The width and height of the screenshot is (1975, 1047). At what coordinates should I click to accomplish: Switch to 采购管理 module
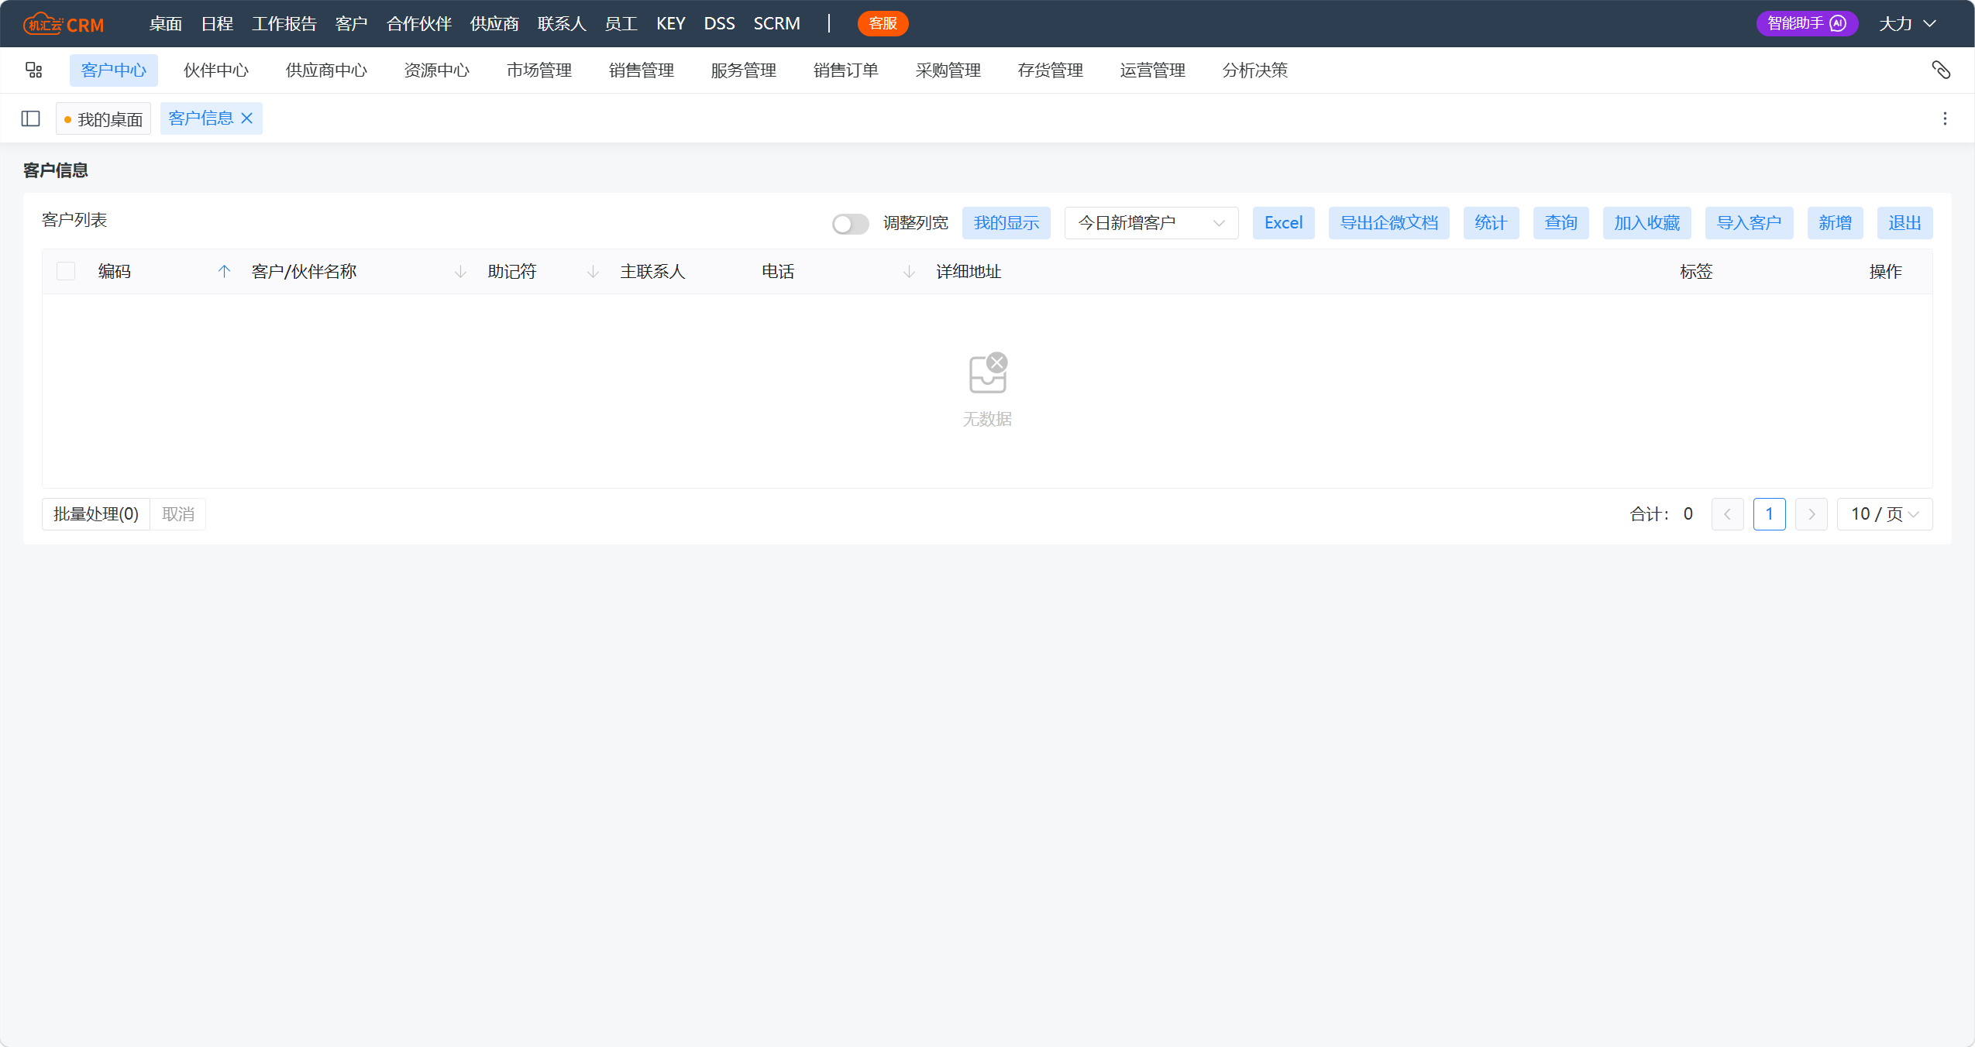coord(948,70)
